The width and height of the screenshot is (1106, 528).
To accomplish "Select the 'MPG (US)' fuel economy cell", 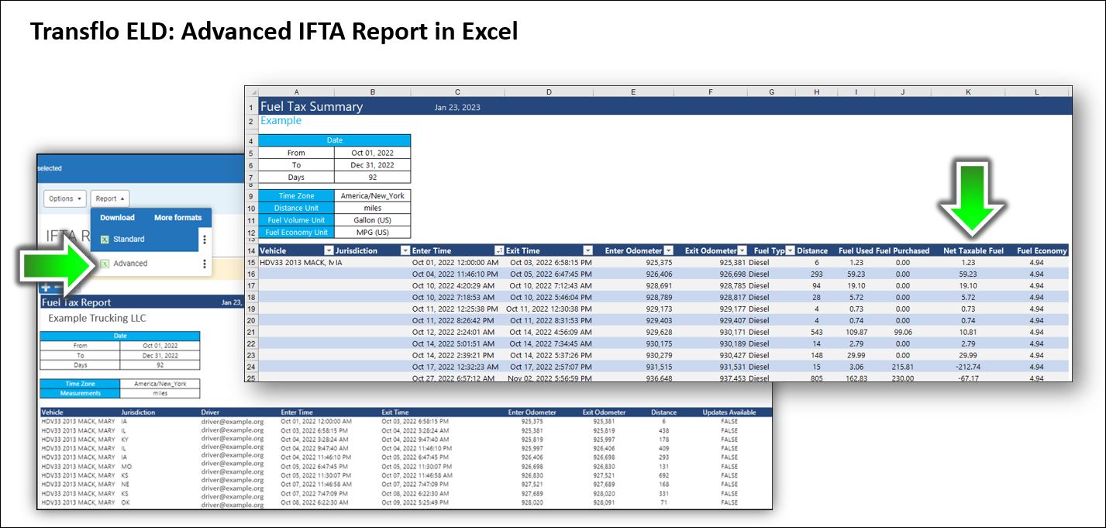I will (373, 233).
